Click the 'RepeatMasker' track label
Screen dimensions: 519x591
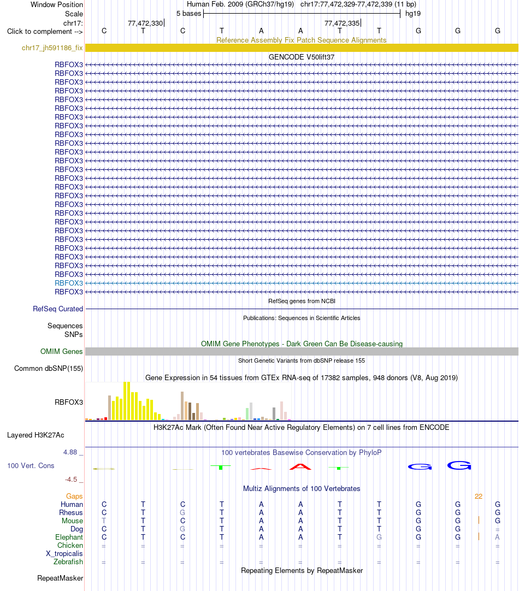tap(60, 578)
